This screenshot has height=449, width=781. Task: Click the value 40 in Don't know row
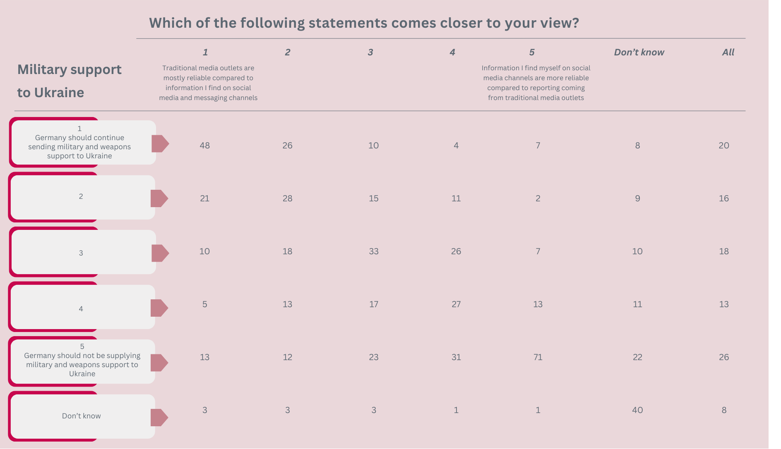(x=637, y=410)
